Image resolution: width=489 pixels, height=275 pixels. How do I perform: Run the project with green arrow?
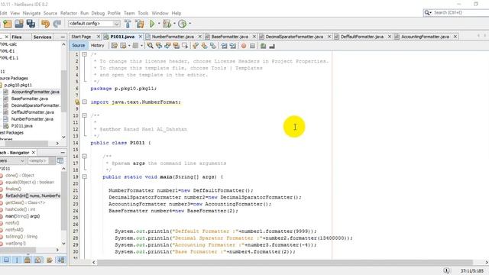coord(152,24)
